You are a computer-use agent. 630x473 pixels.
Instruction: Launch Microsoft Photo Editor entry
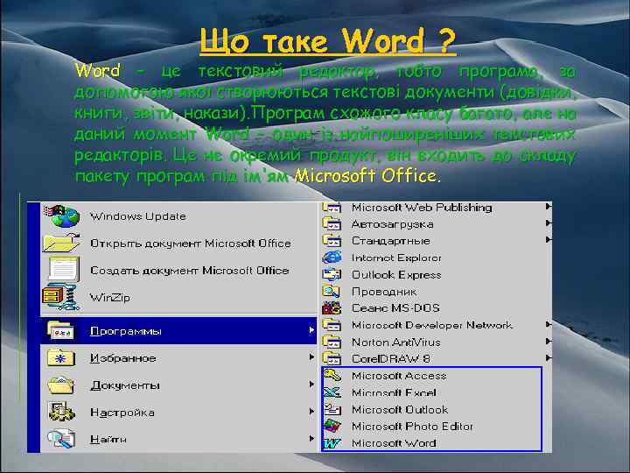(432, 427)
